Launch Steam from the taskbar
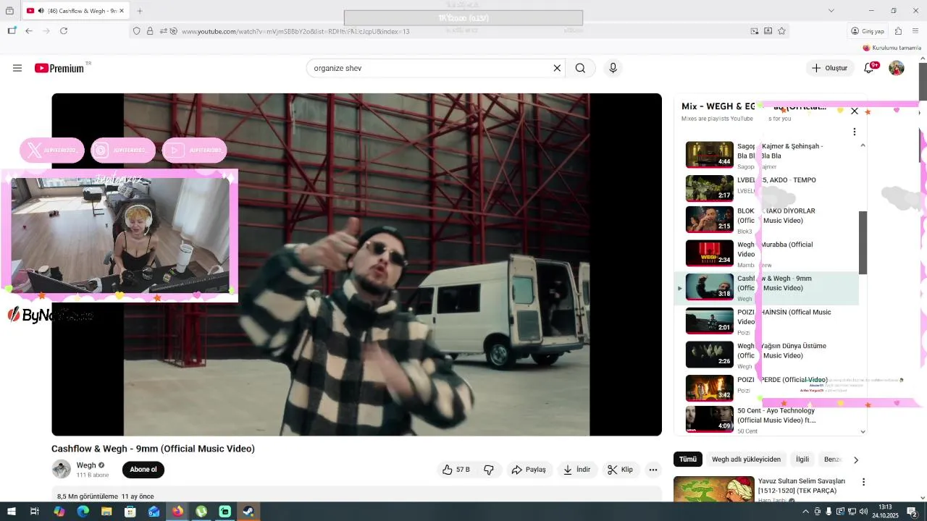Screen dimensions: 927x521 pos(248,512)
